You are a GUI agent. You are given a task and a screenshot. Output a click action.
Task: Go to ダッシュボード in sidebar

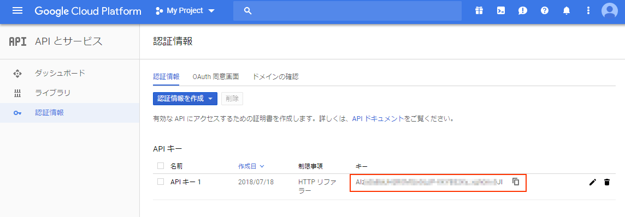pyautogui.click(x=60, y=73)
